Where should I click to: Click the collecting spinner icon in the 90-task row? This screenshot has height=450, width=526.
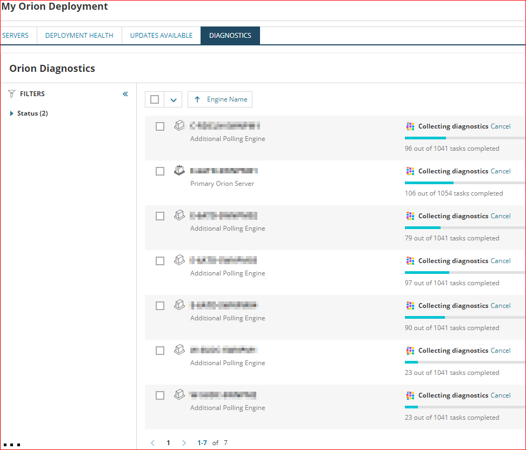(x=410, y=306)
